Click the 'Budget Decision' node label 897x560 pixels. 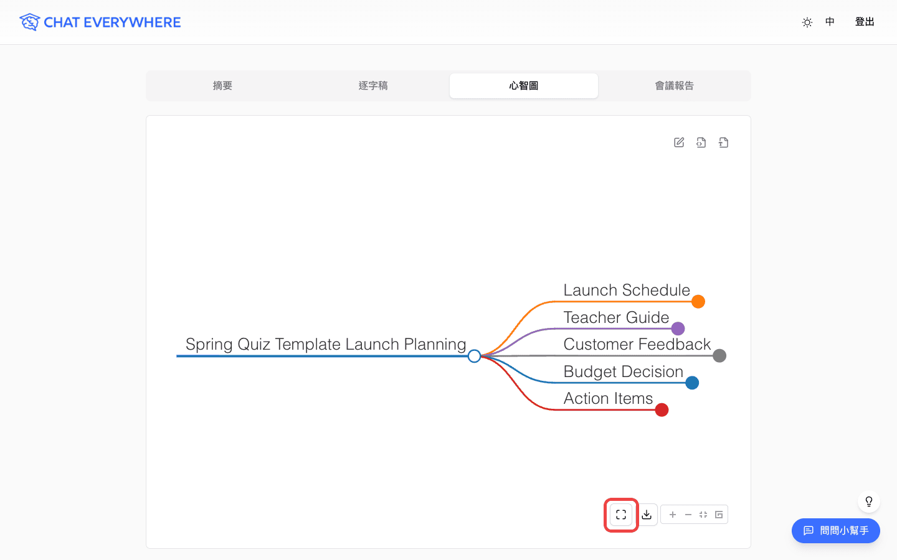pyautogui.click(x=624, y=371)
